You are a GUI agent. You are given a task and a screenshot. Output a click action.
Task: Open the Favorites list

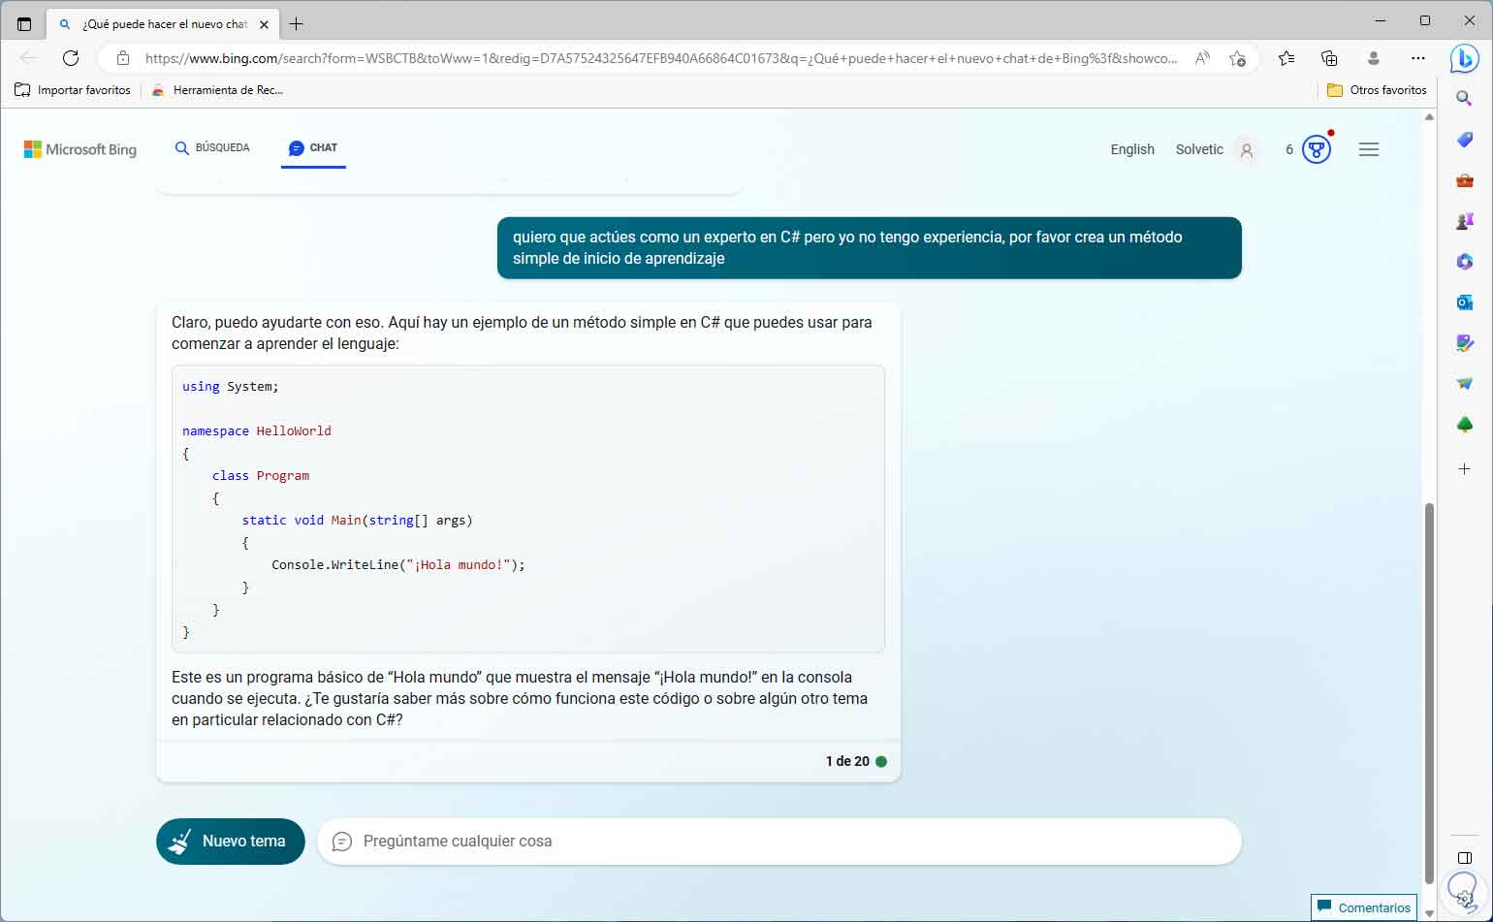(x=1287, y=58)
